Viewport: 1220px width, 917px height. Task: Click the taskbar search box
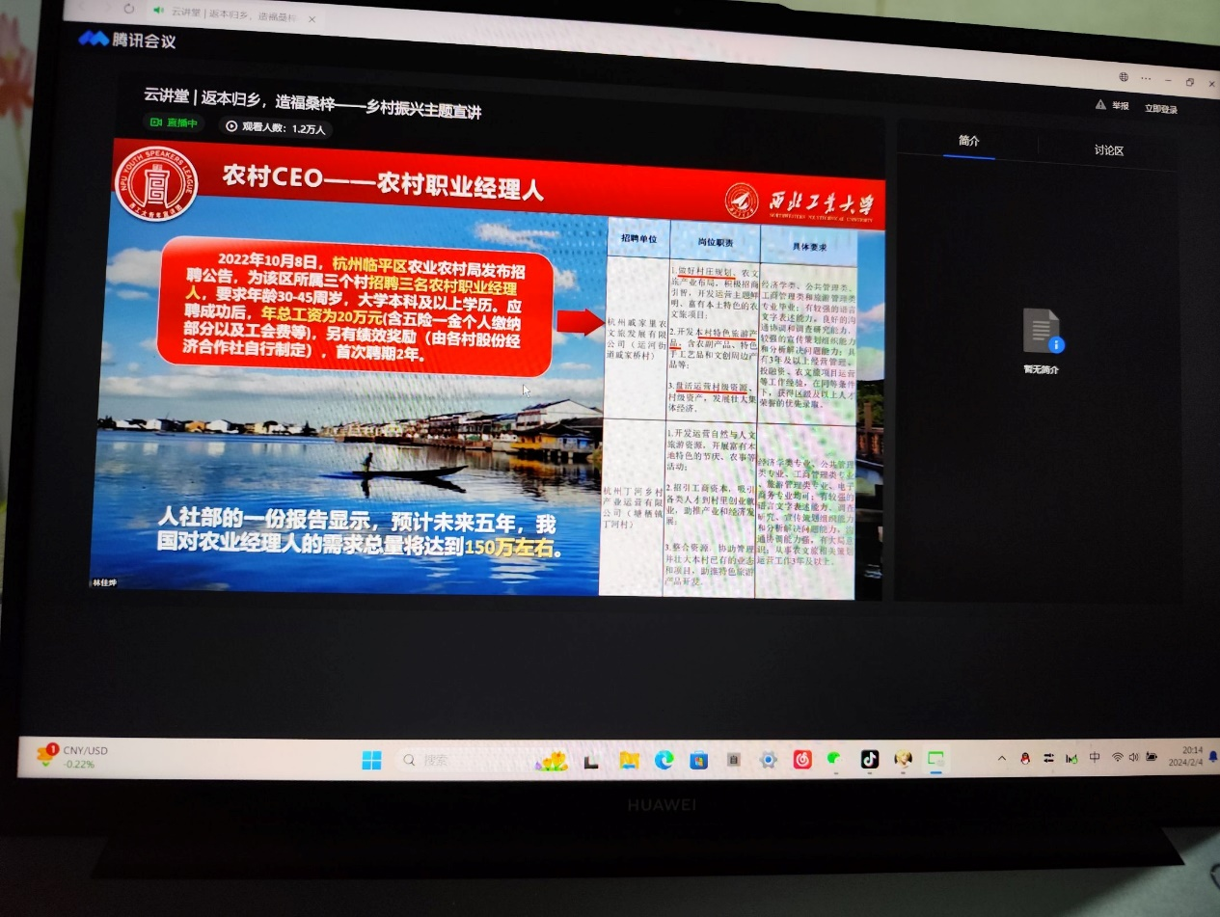click(453, 761)
